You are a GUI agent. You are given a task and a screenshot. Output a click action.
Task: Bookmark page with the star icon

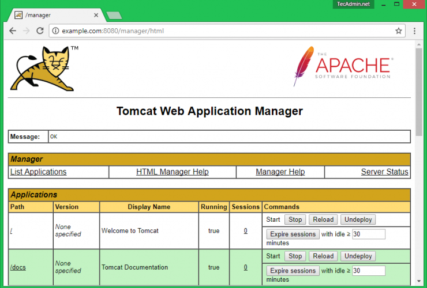399,31
